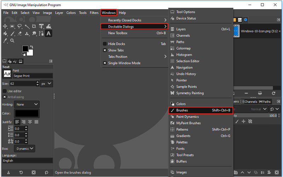Set text justify to centered
The height and width of the screenshot is (177, 283).
pos(30,122)
